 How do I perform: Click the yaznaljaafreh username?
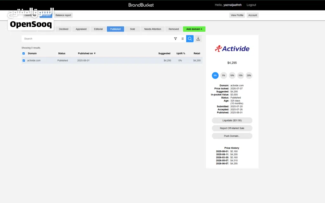(x=233, y=5)
